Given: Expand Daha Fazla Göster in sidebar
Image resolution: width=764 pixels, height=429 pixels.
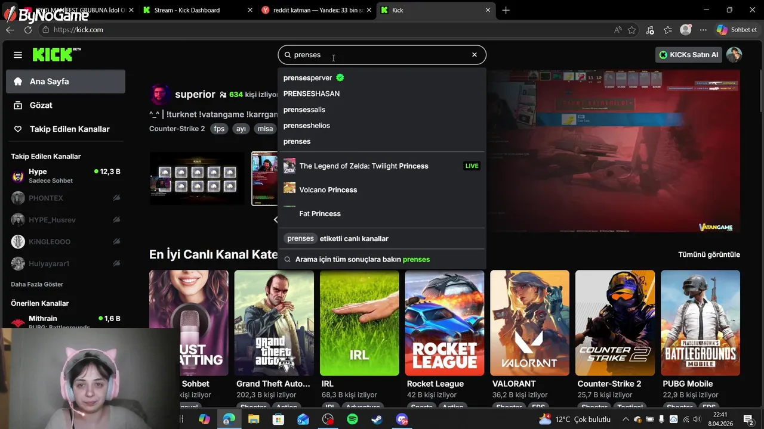Looking at the screenshot, I should (x=37, y=284).
